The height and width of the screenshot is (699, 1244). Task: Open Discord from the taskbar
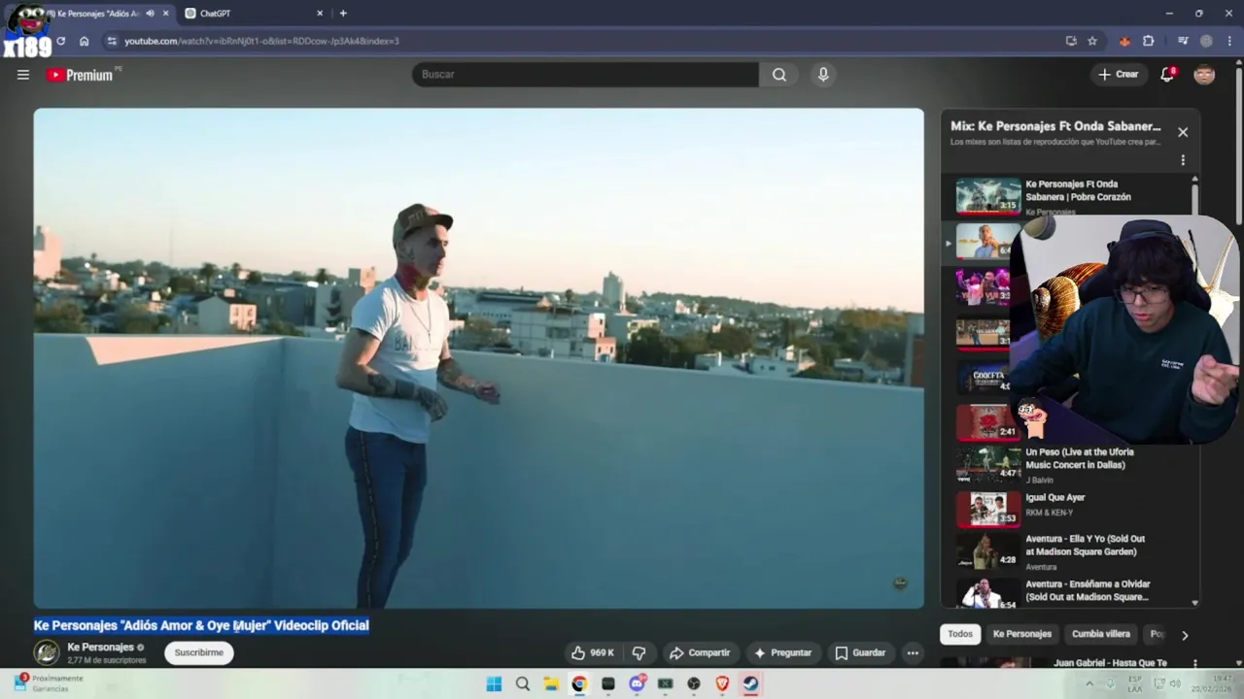[637, 684]
